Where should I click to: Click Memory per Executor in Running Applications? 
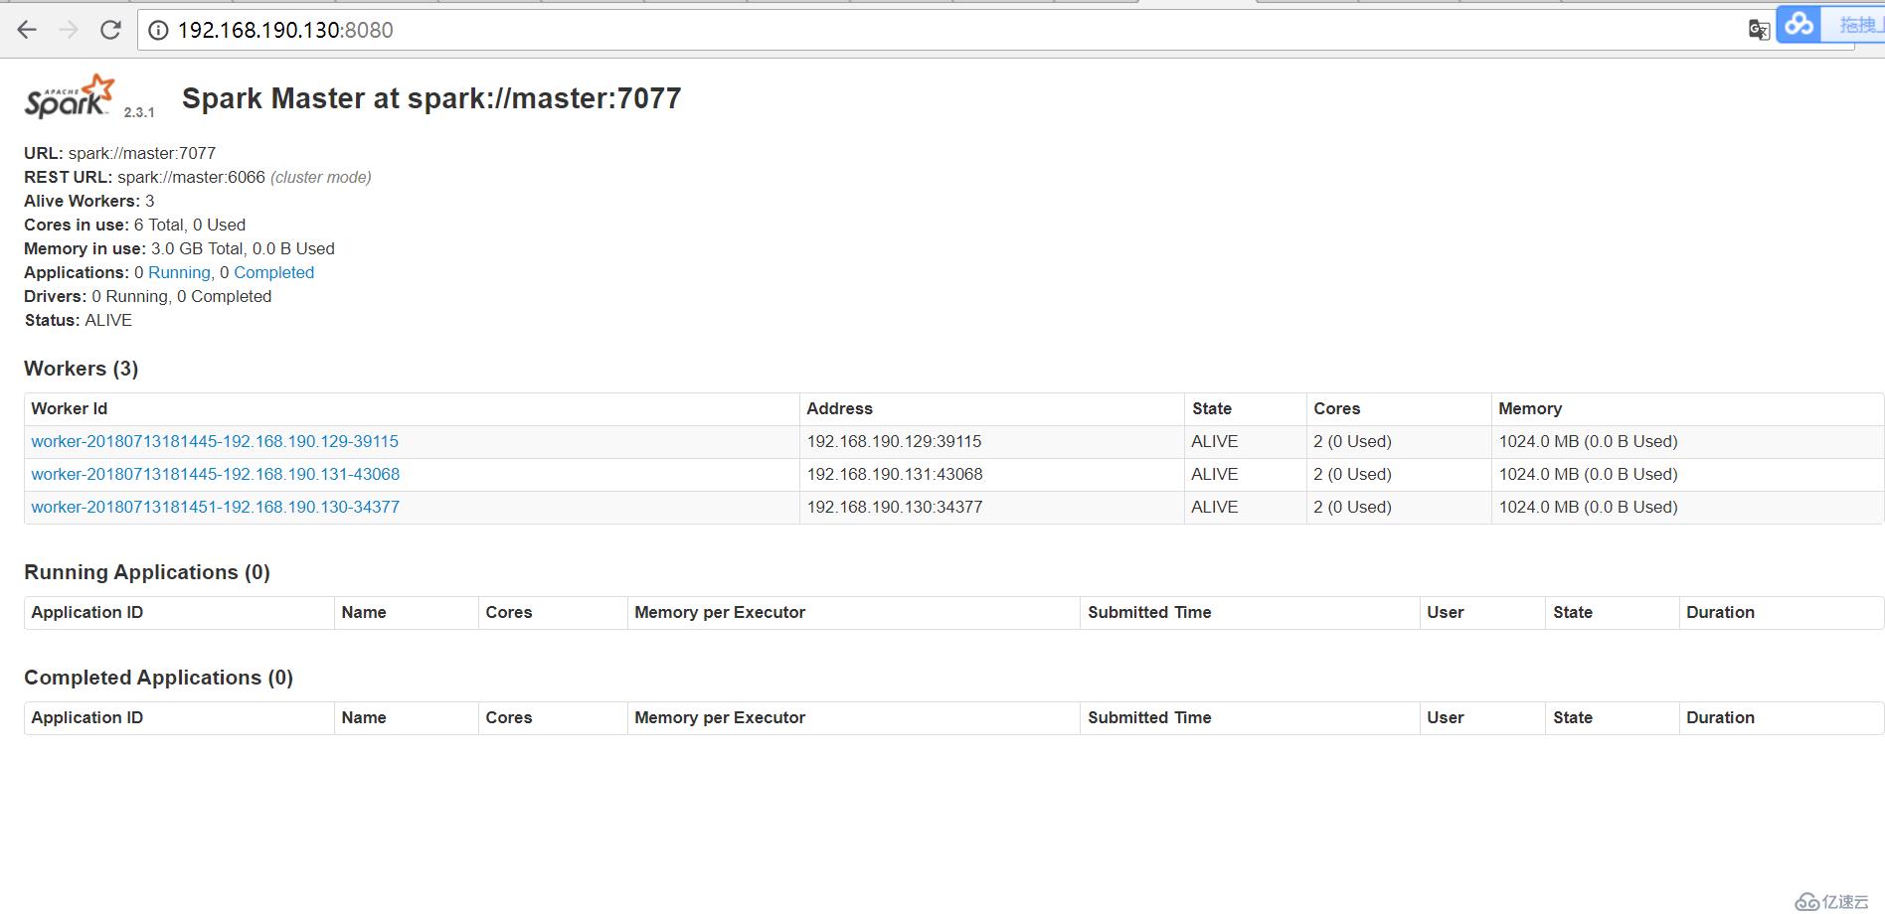(x=720, y=612)
